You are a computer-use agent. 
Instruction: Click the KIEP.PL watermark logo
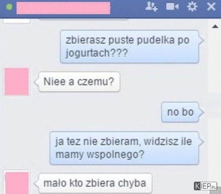click(x=205, y=186)
